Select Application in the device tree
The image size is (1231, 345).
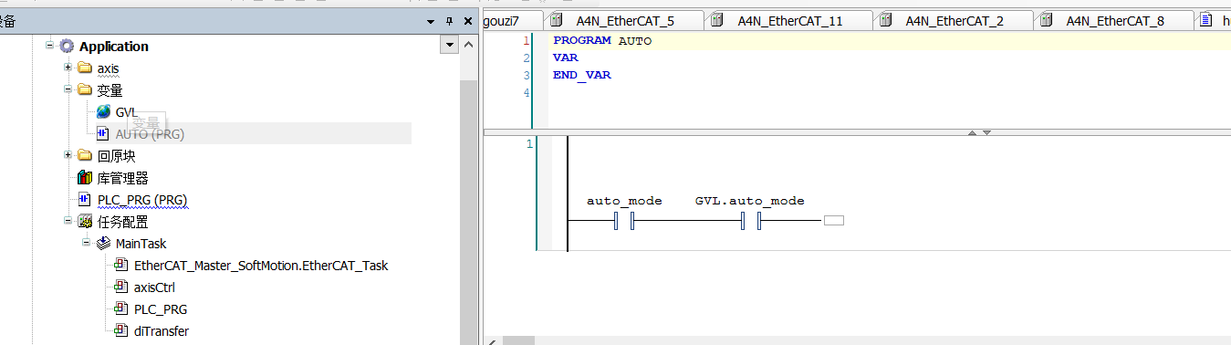(114, 46)
